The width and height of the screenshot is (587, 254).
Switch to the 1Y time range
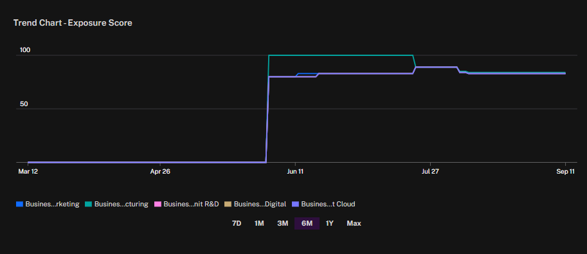[329, 223]
